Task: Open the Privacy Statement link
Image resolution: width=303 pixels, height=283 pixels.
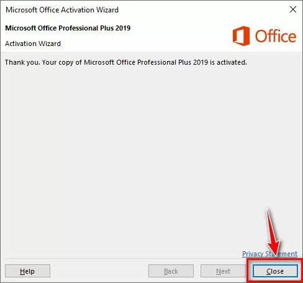Action: click(269, 254)
